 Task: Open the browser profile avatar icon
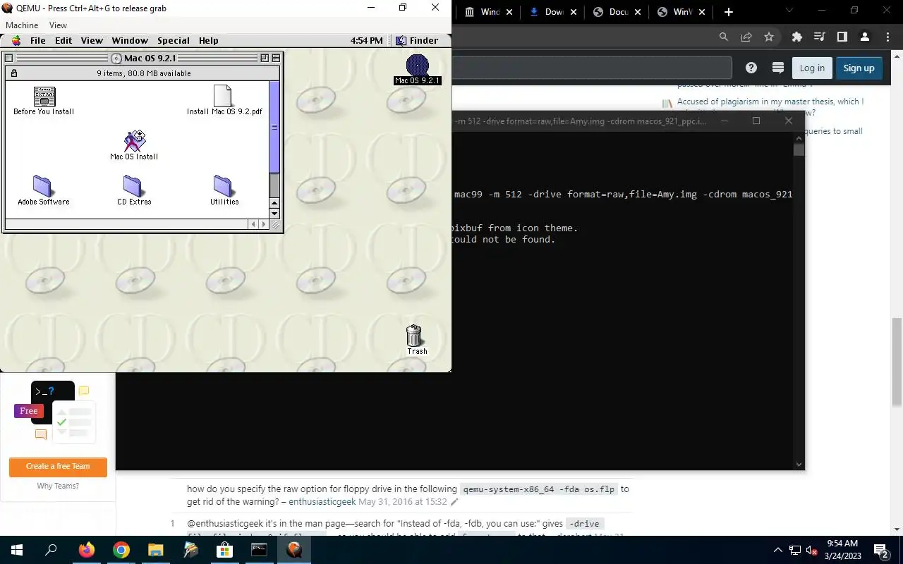pos(865,37)
